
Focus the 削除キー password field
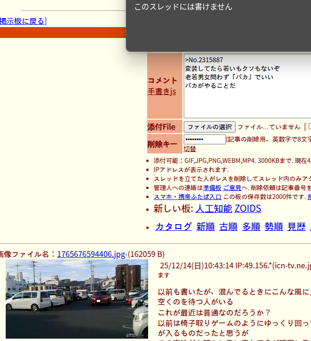pos(205,140)
